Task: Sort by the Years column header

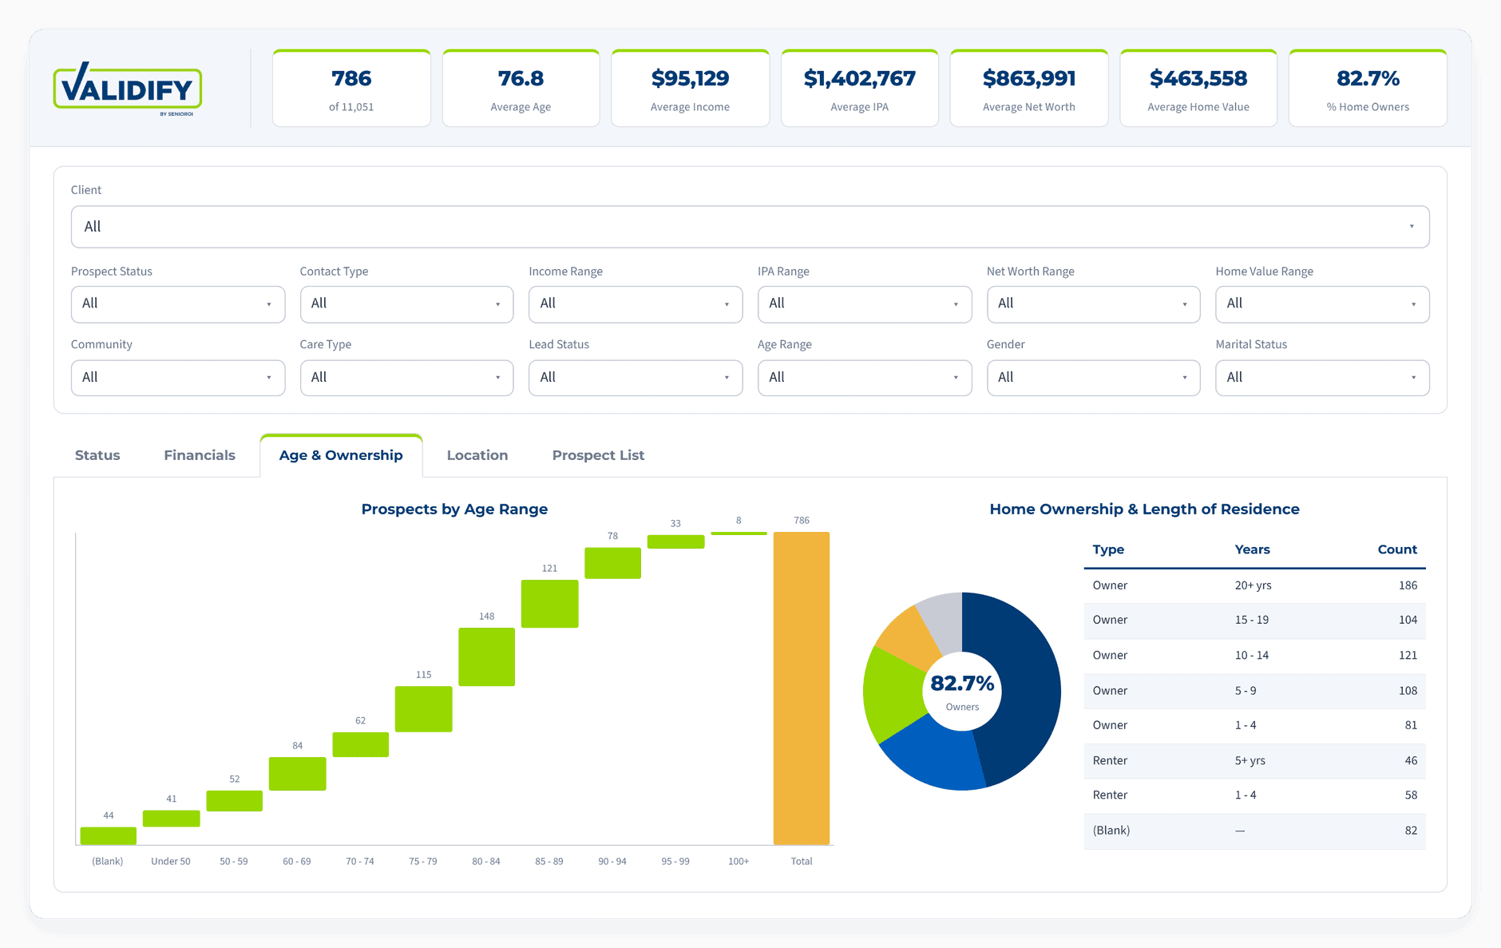Action: click(1252, 549)
